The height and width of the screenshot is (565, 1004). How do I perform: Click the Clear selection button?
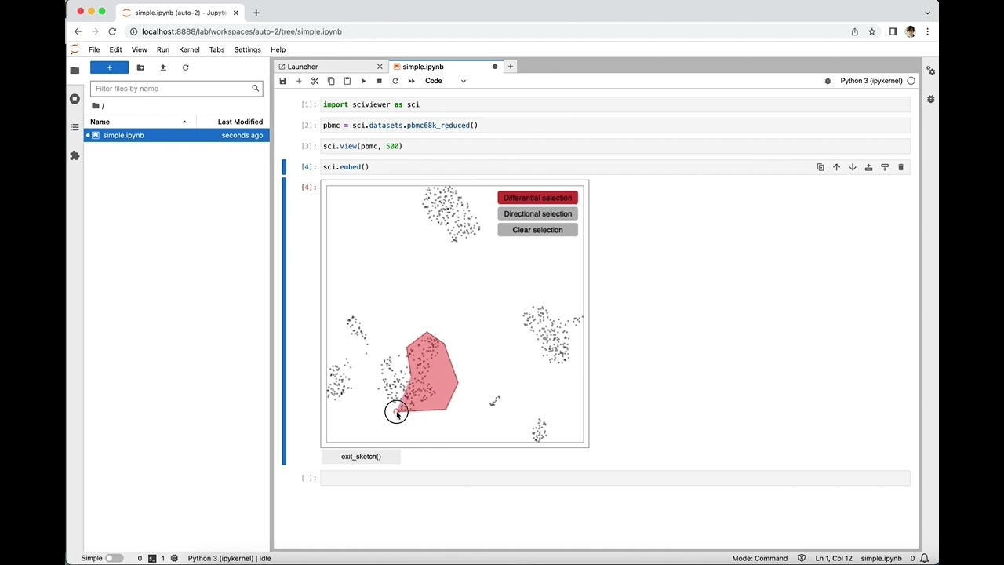(537, 230)
